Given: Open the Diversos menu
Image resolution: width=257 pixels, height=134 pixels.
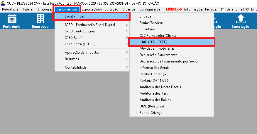Looking at the screenshot, I should click(129, 9).
